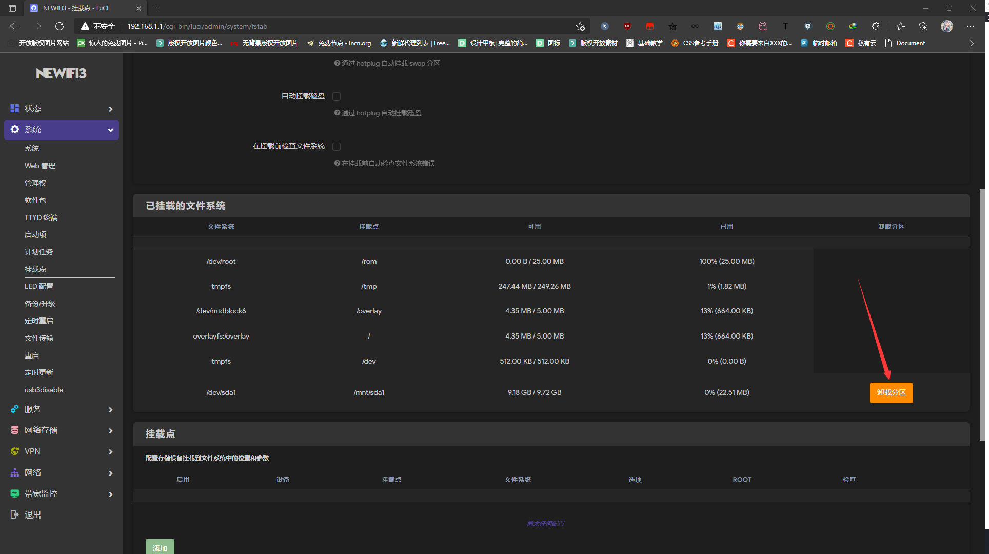Toggle the 在挂载前检查文件系统 checkbox
The image size is (989, 554).
click(x=337, y=147)
